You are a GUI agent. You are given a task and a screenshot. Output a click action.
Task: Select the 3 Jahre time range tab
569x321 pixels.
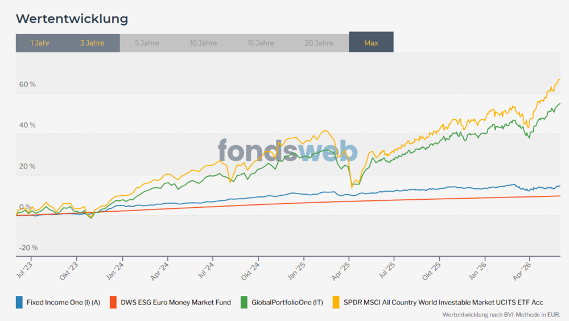pyautogui.click(x=92, y=43)
